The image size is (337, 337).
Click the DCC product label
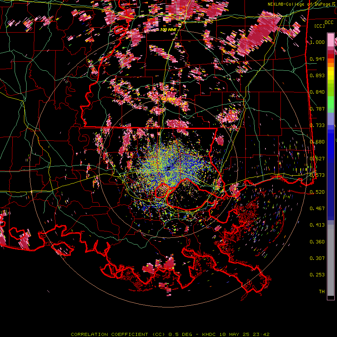pos(329,22)
